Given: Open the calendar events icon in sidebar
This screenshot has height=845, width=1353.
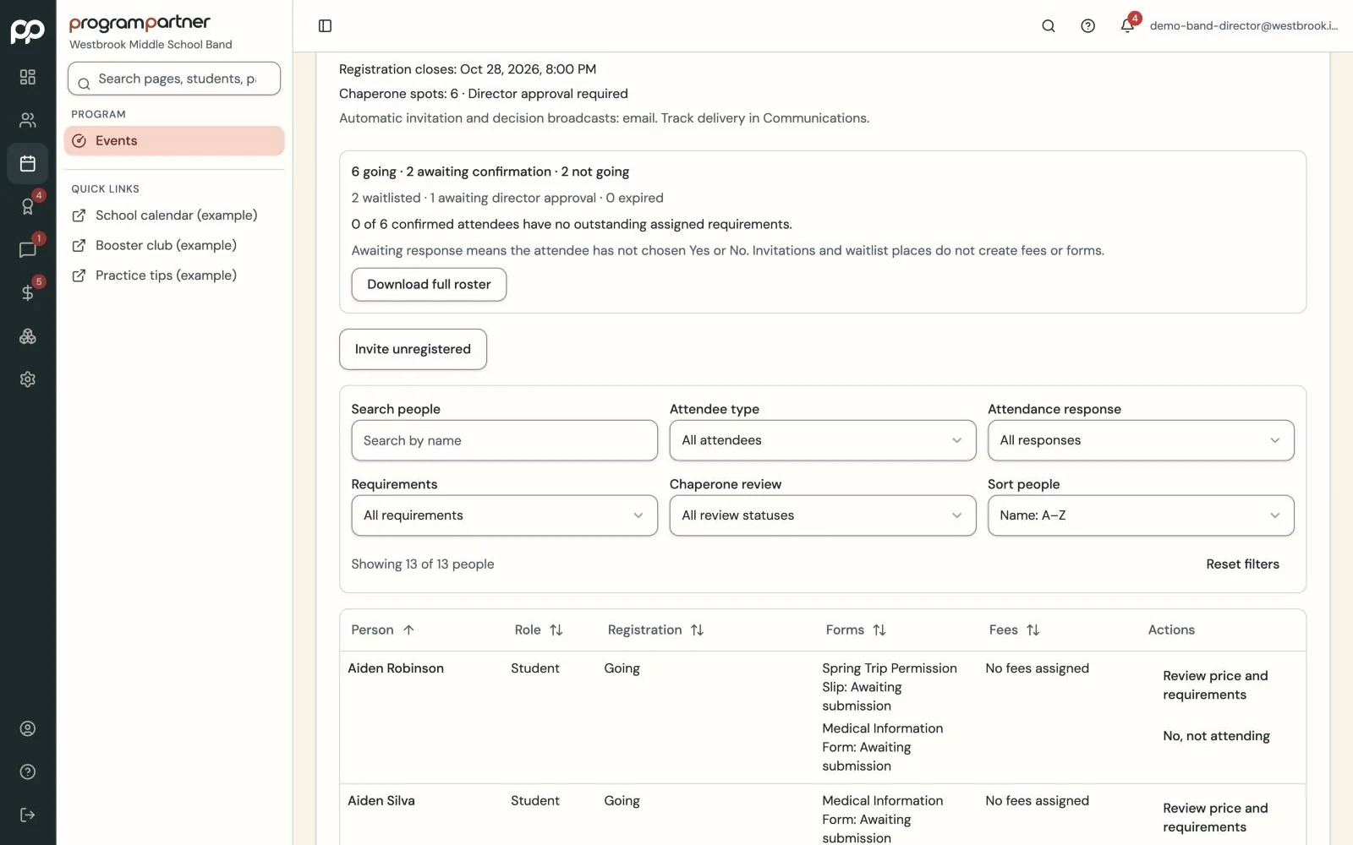Looking at the screenshot, I should click(x=28, y=163).
